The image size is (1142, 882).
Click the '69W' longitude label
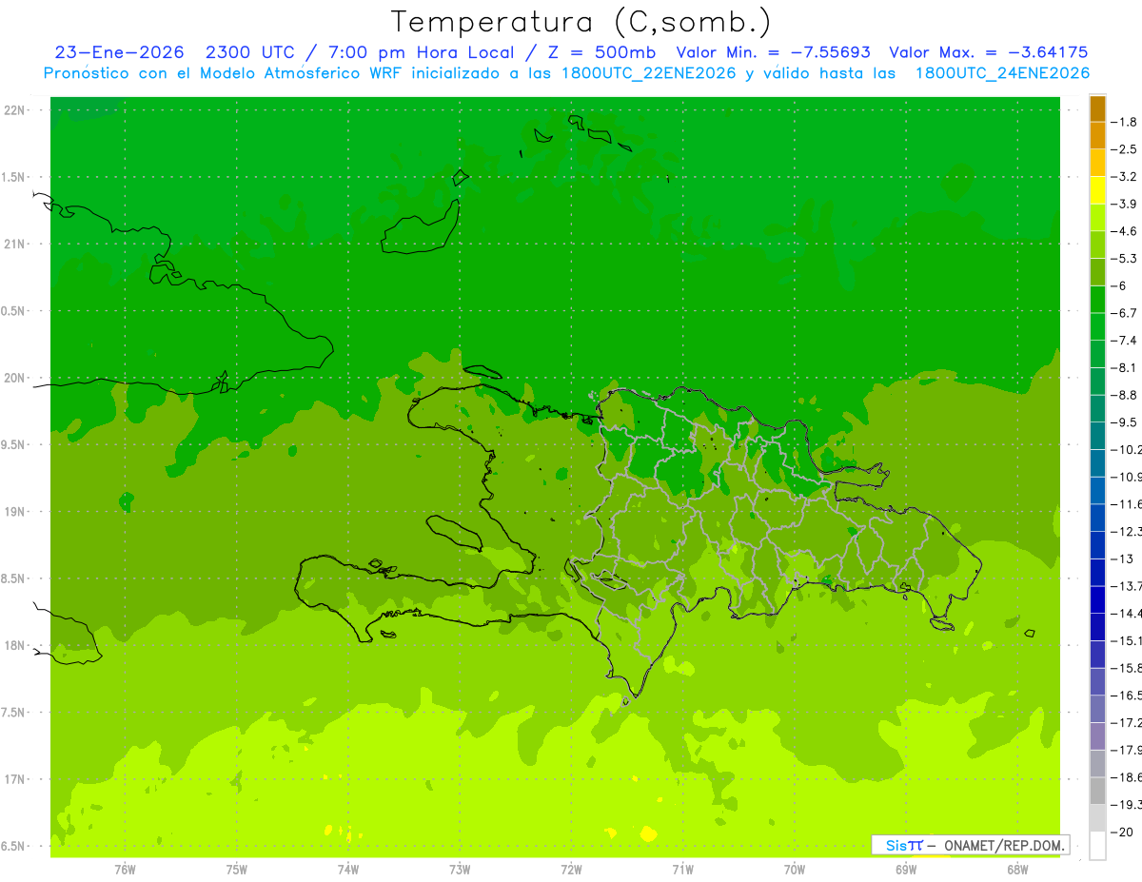pyautogui.click(x=905, y=870)
